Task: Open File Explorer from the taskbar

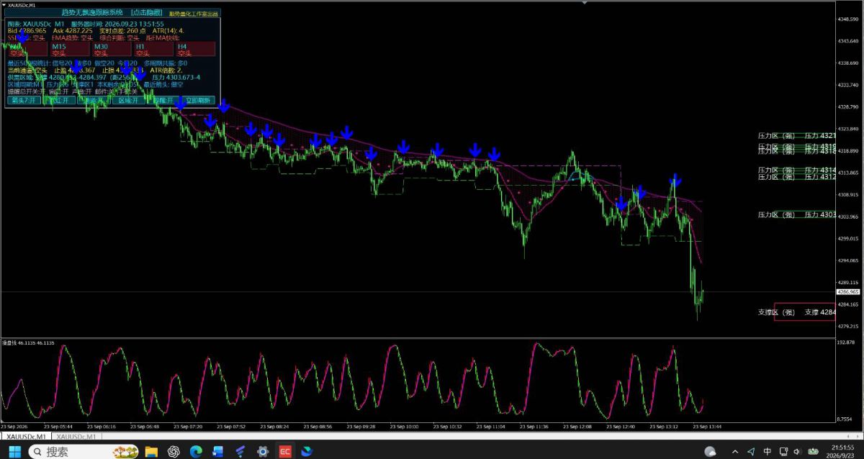Action: coord(151,451)
